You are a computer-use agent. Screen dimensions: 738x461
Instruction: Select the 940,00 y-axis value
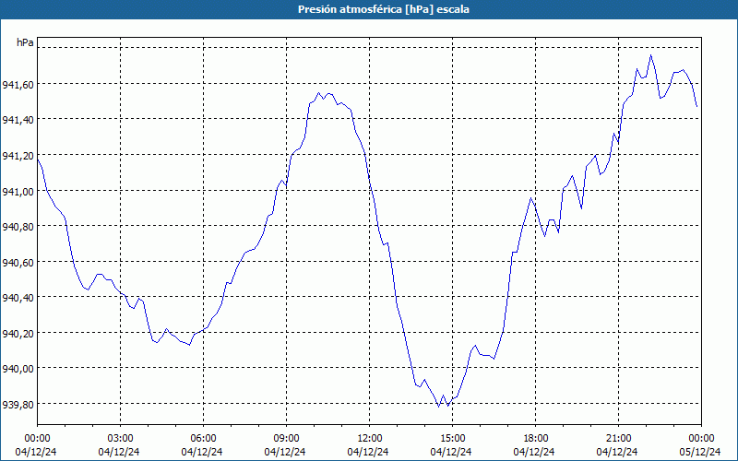click(18, 369)
